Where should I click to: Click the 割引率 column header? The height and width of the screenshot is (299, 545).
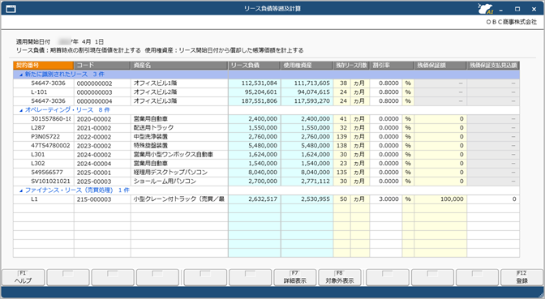point(392,66)
